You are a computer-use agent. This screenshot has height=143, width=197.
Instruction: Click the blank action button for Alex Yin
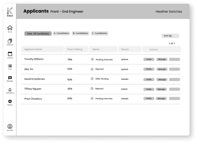(x=175, y=69)
